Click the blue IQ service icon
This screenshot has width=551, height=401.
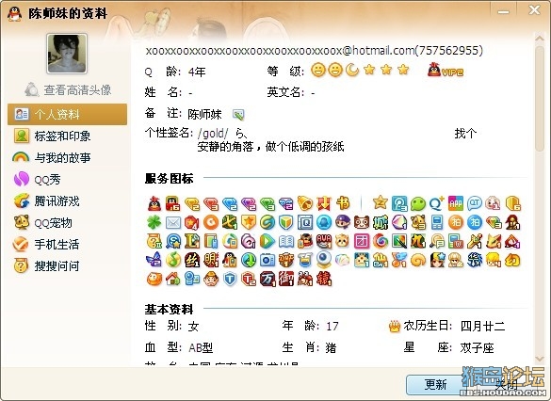click(305, 222)
